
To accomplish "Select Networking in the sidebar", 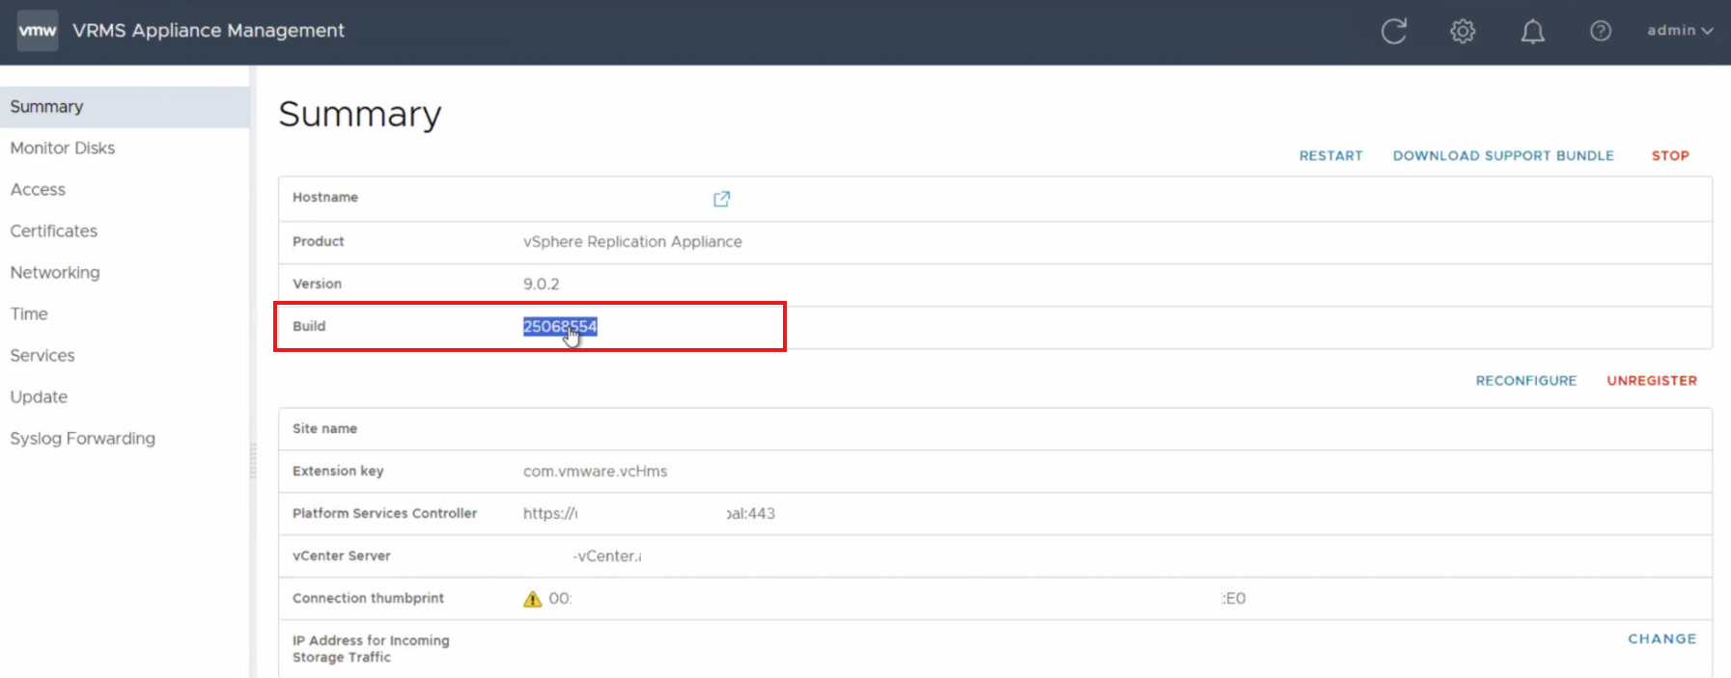I will coord(55,273).
